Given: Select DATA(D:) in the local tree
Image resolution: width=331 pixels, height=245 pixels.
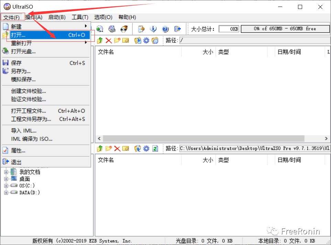Looking at the screenshot, I should click(x=30, y=193).
